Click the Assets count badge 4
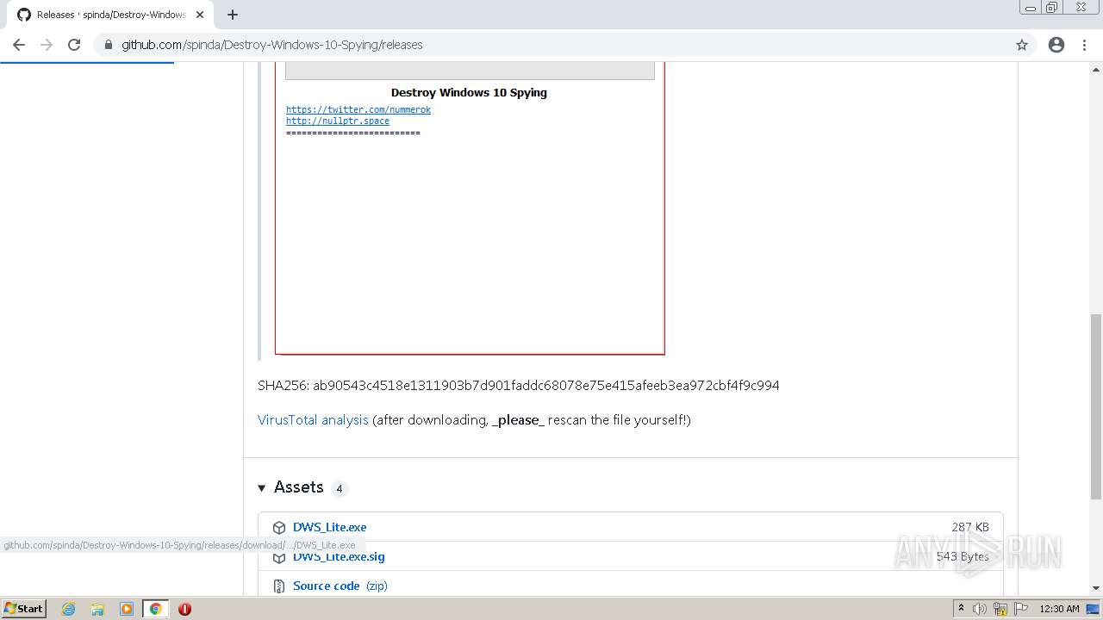Screen dimensions: 1103x620 [340, 488]
